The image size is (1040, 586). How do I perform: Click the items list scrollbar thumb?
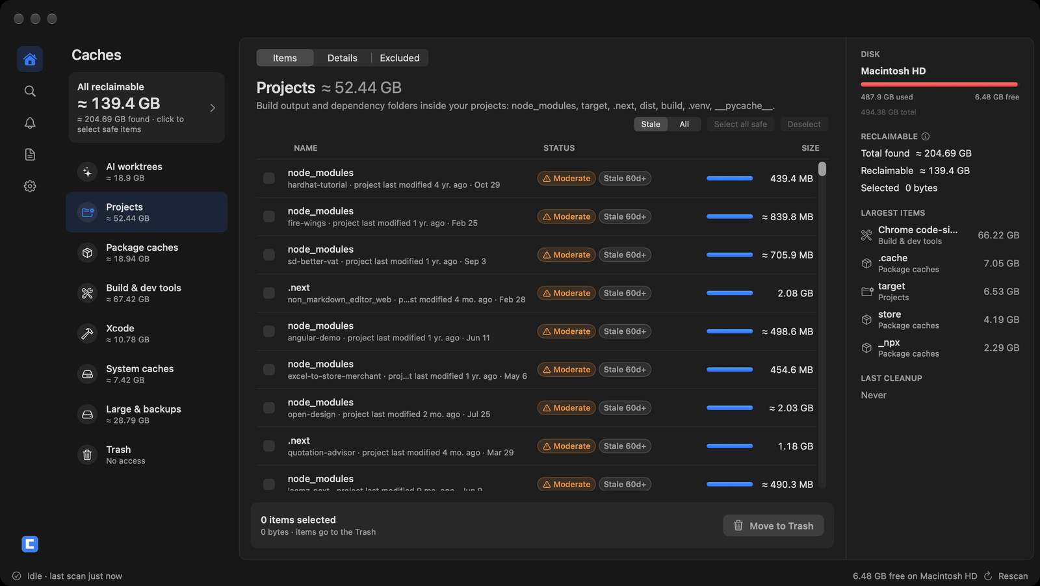[822, 169]
